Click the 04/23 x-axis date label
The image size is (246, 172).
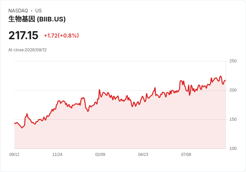click(x=143, y=155)
